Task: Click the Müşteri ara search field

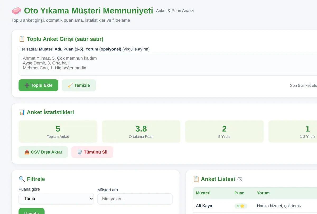Action: [x=135, y=199]
